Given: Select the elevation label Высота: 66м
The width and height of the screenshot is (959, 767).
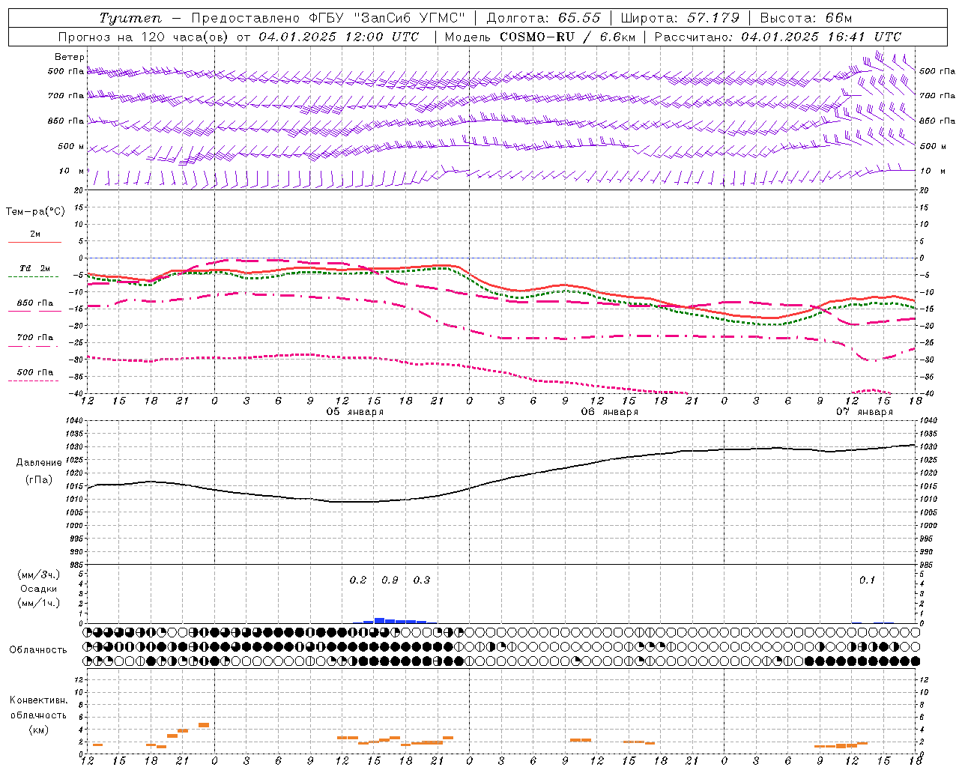Looking at the screenshot, I should [806, 18].
